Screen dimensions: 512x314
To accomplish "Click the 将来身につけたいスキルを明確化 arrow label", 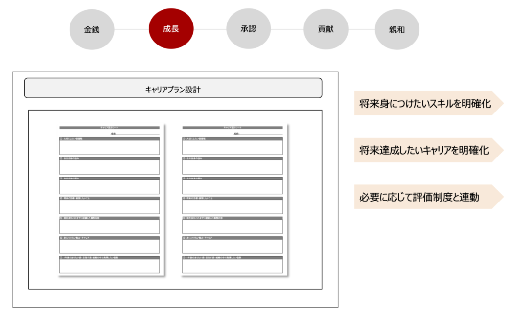I will click(x=429, y=104).
